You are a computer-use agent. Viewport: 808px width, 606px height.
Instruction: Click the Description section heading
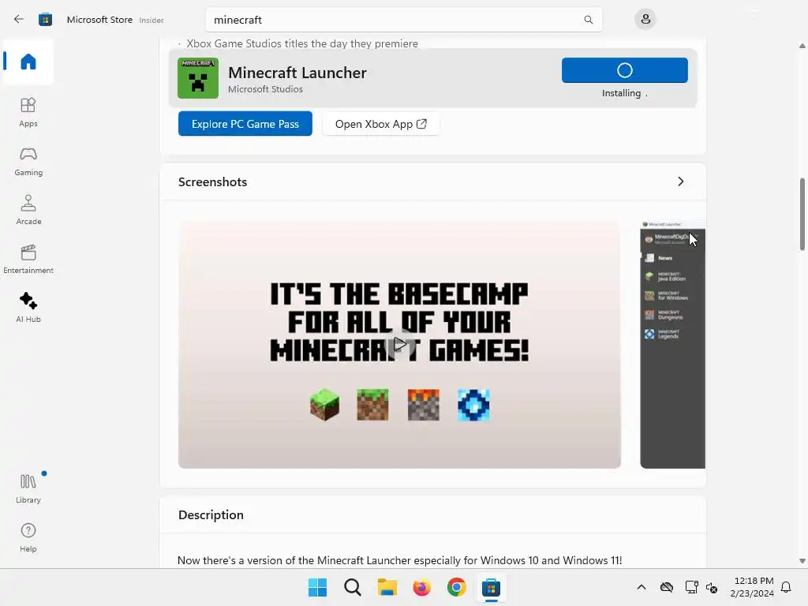(211, 514)
